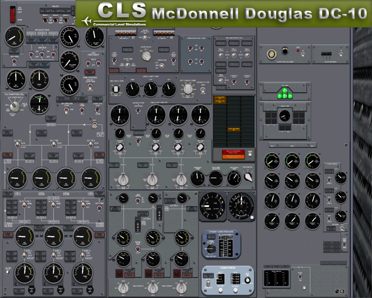This screenshot has height=298, width=372.
Task: Flip the AC BUS TIE 3 switch
Action: pyautogui.click(x=83, y=204)
